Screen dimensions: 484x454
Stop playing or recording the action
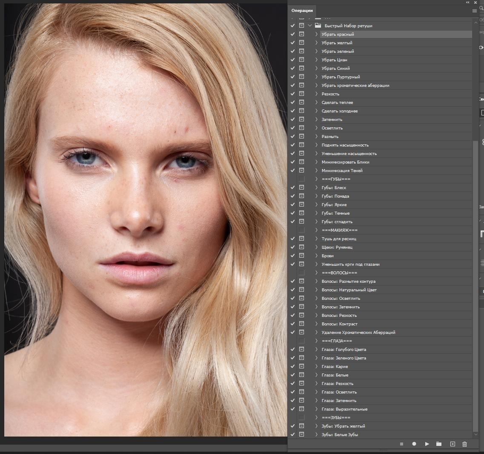401,444
